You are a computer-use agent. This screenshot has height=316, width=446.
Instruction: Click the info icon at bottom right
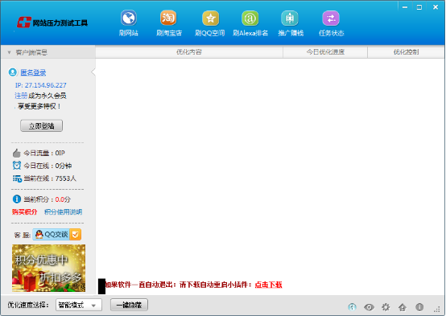[x=419, y=307]
